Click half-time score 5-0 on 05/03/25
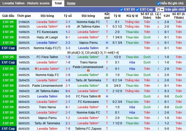Image resolution: width=186 pixels, height=131 pixels. (x=167, y=129)
